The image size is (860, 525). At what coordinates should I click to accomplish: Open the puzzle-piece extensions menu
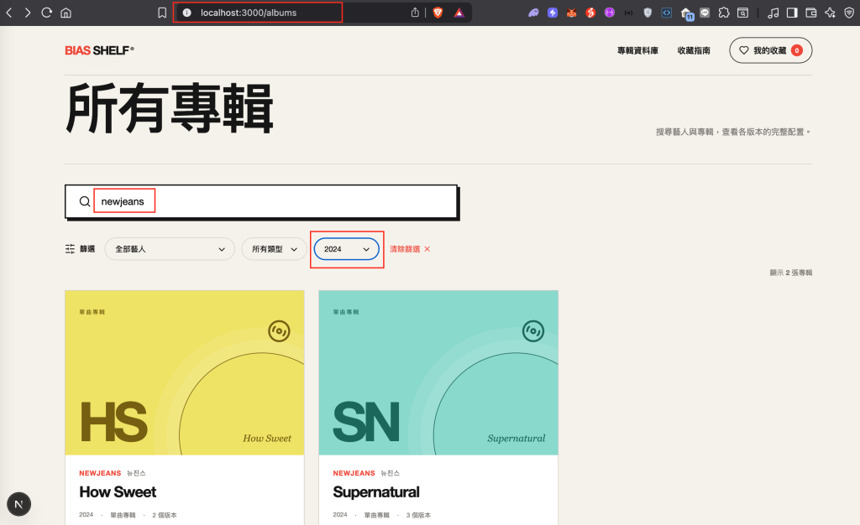click(724, 13)
